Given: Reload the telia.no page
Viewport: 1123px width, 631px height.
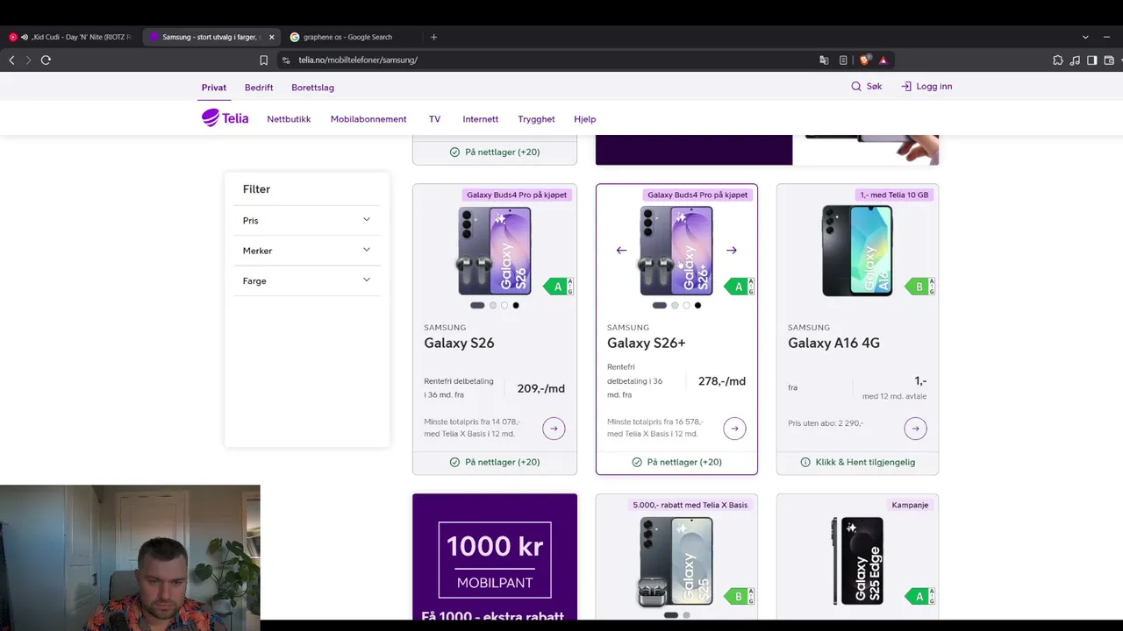Looking at the screenshot, I should pos(46,60).
